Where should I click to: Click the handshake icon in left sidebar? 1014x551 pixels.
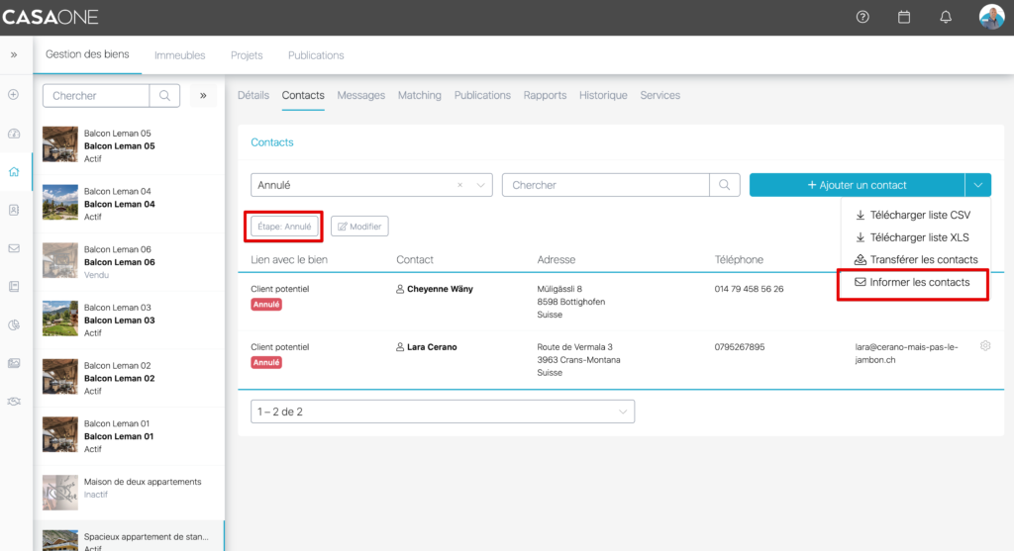point(14,401)
